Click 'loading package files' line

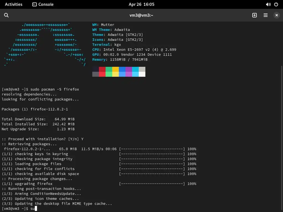(x=32, y=164)
